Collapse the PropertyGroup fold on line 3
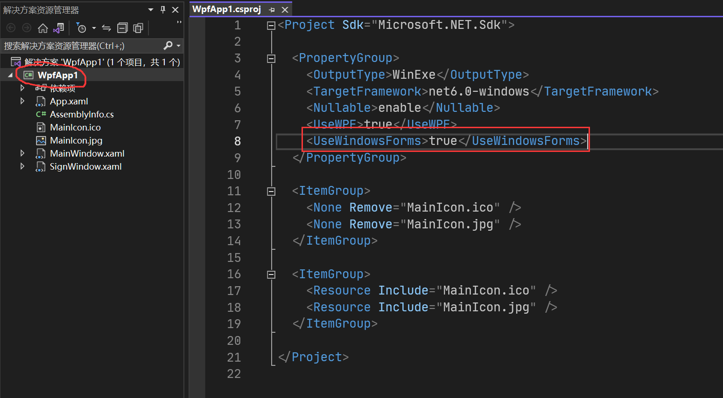Screen dimensions: 723x398 point(271,59)
